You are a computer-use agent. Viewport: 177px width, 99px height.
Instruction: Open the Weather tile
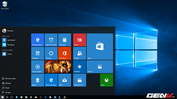tap(80, 67)
